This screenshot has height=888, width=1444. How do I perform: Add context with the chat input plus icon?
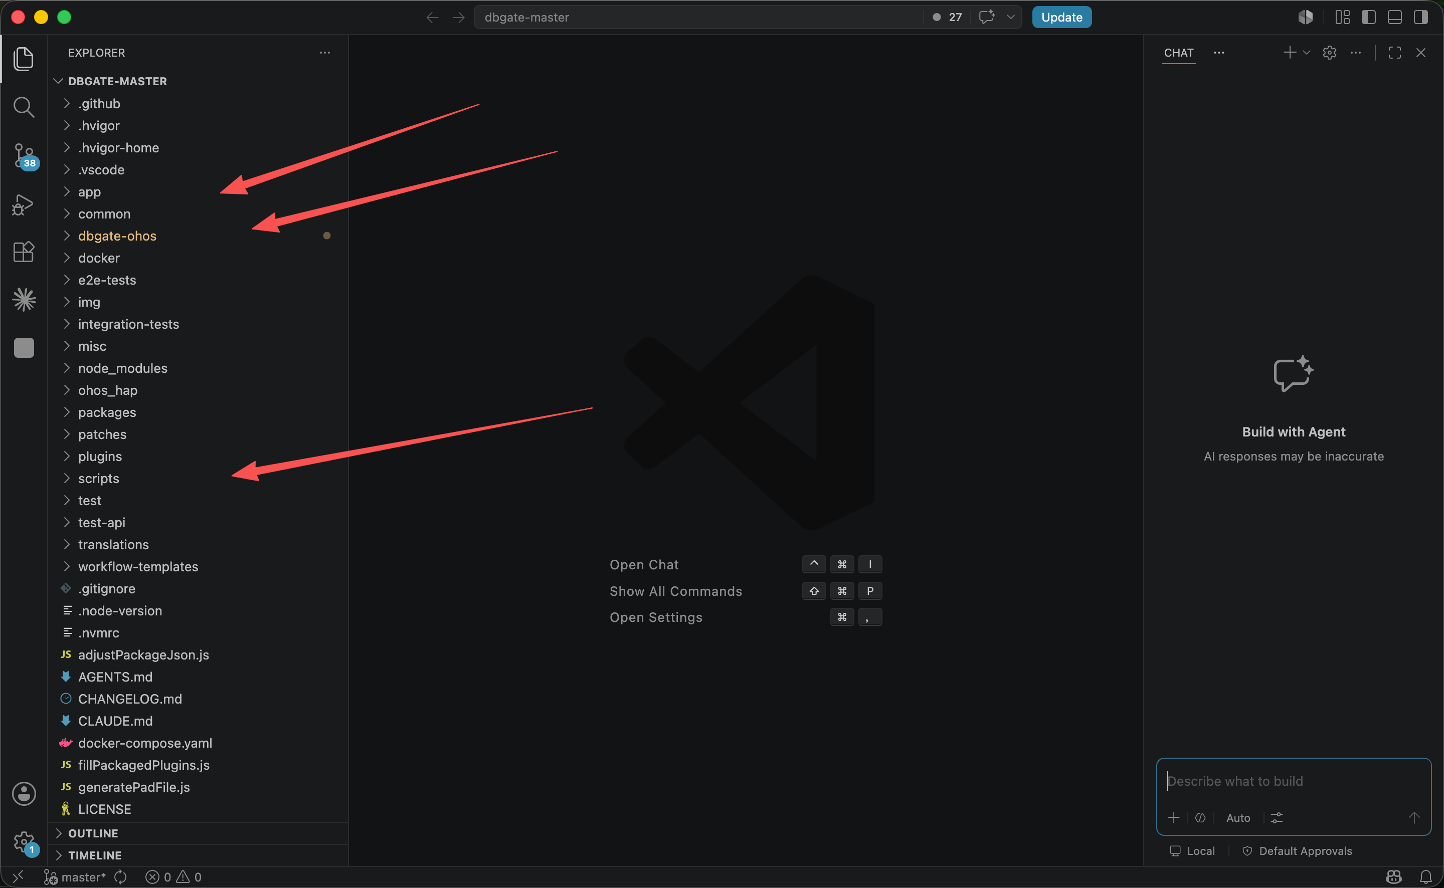pos(1174,817)
